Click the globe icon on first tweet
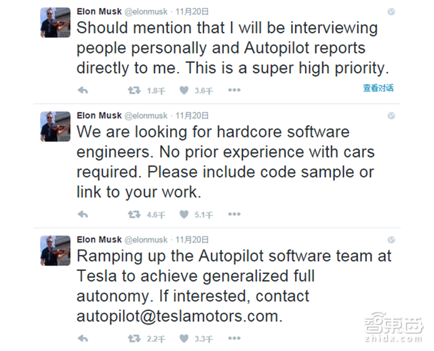The height and width of the screenshot is (351, 434). pyautogui.click(x=391, y=12)
